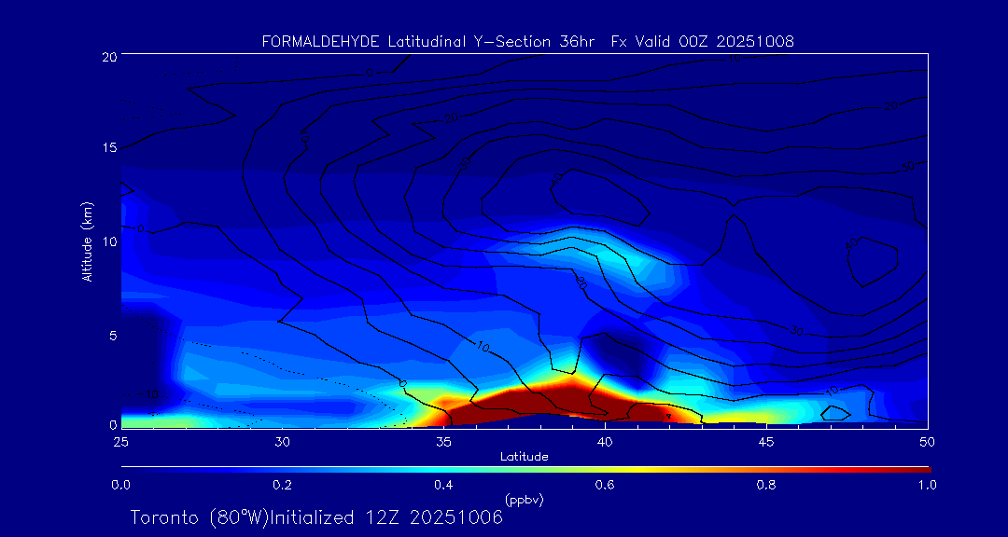Image resolution: width=1008 pixels, height=537 pixels.
Task: Click the FORMALDEHYDE Latitudinal Y-Section plot title
Action: tap(527, 42)
